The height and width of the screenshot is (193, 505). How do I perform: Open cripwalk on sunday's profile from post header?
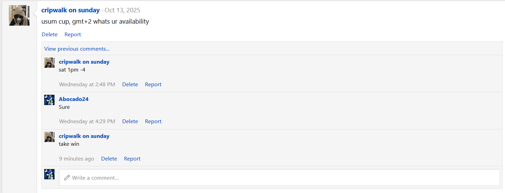click(70, 10)
